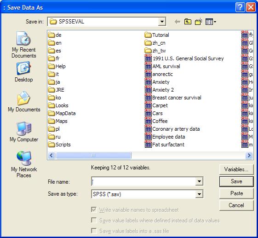
Task: Expand the Save in folder dropdown
Action: click(x=162, y=22)
